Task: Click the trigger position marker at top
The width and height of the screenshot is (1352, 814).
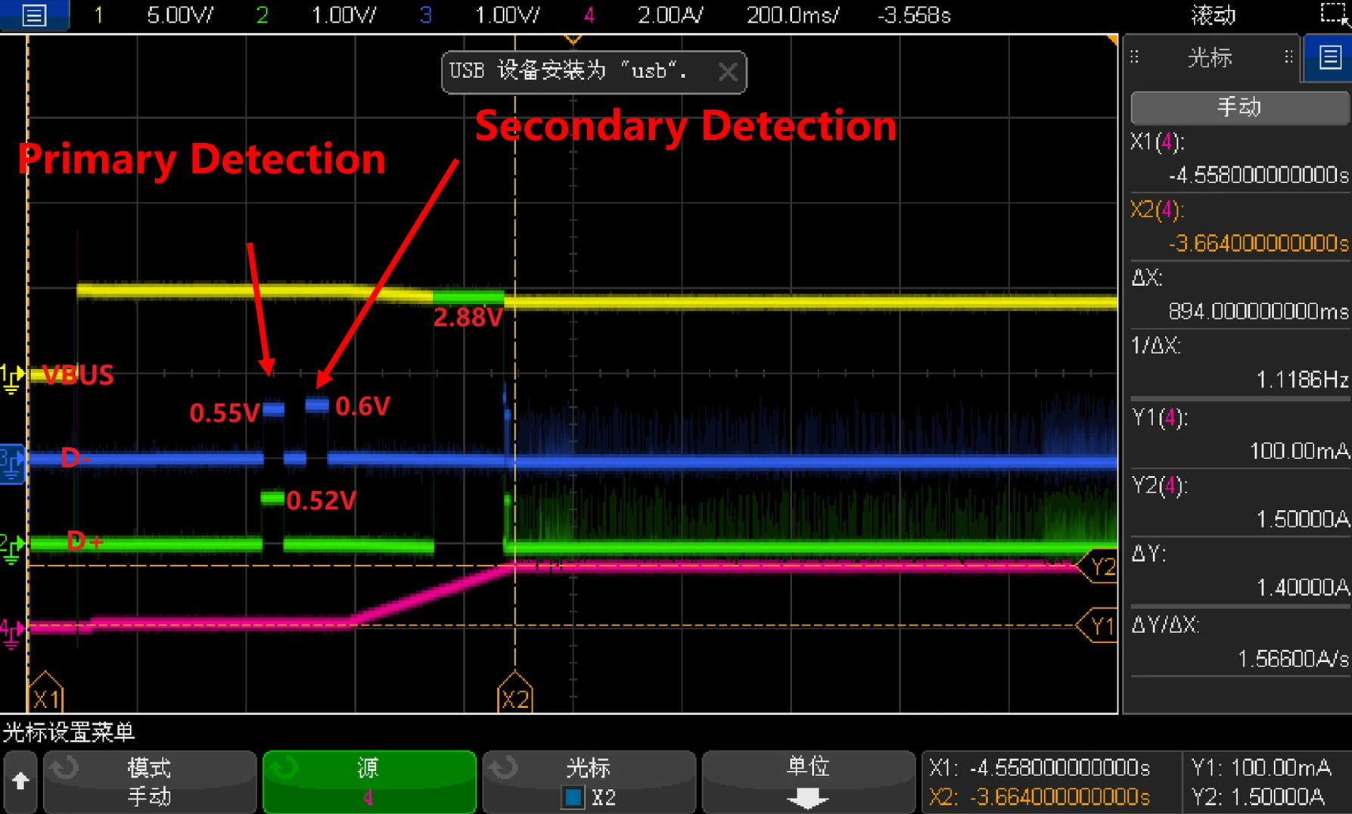Action: tap(573, 39)
